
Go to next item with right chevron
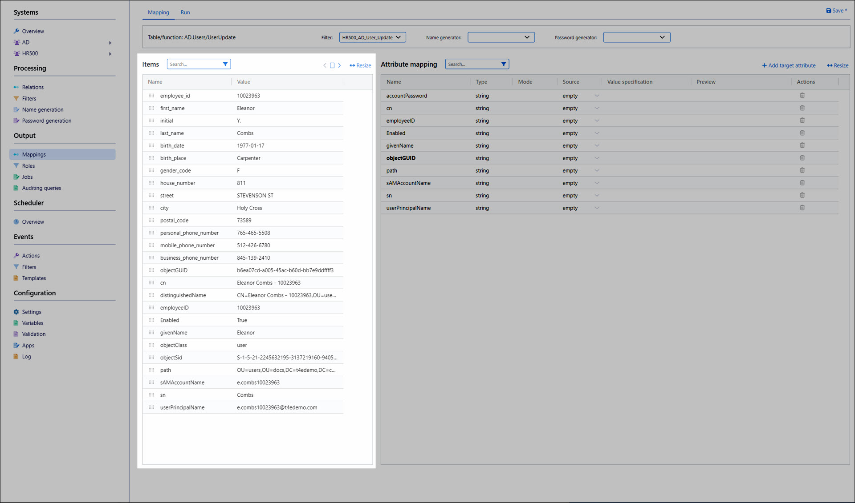click(x=339, y=65)
